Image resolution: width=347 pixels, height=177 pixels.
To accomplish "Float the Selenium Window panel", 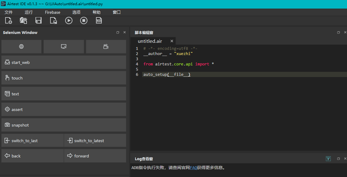I will [118, 32].
